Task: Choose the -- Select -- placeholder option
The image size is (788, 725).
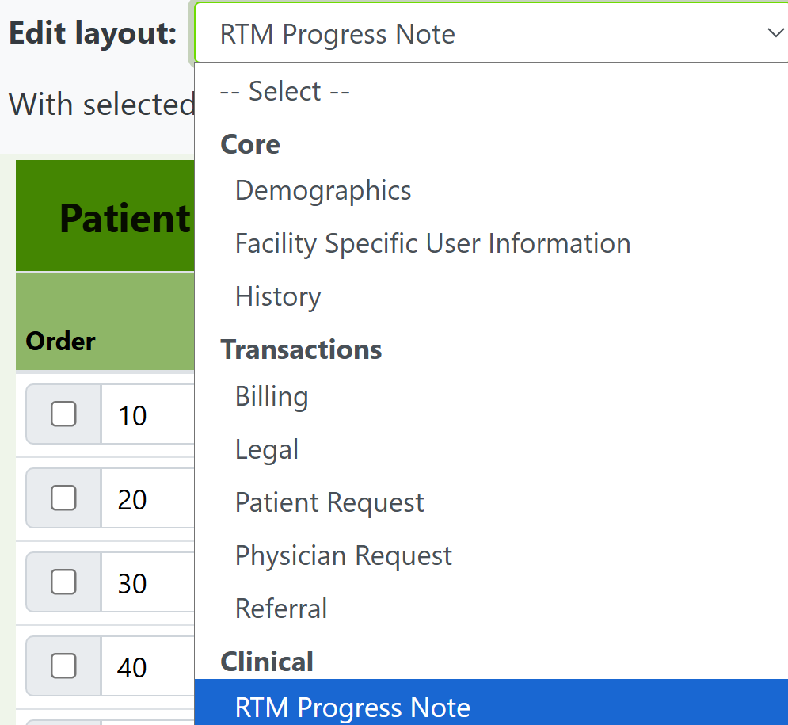Action: pyautogui.click(x=284, y=90)
